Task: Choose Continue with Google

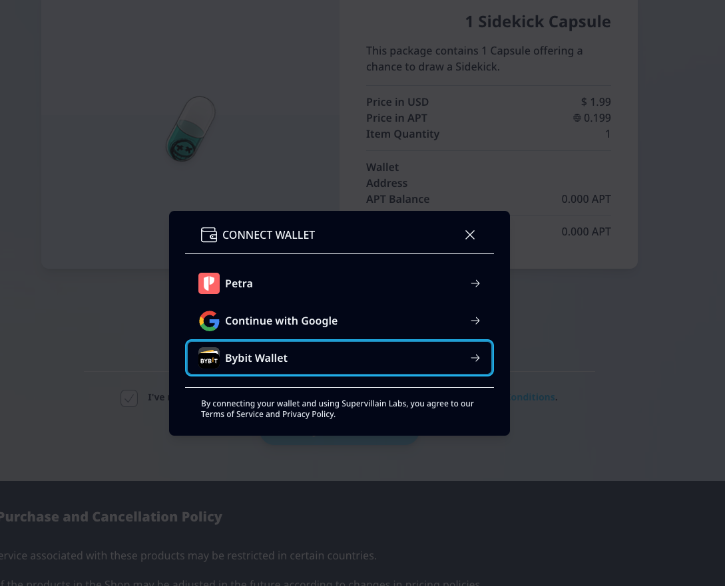Action: pyautogui.click(x=340, y=321)
